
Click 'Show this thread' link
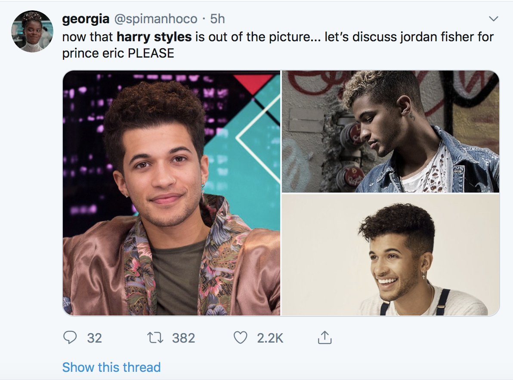click(111, 367)
